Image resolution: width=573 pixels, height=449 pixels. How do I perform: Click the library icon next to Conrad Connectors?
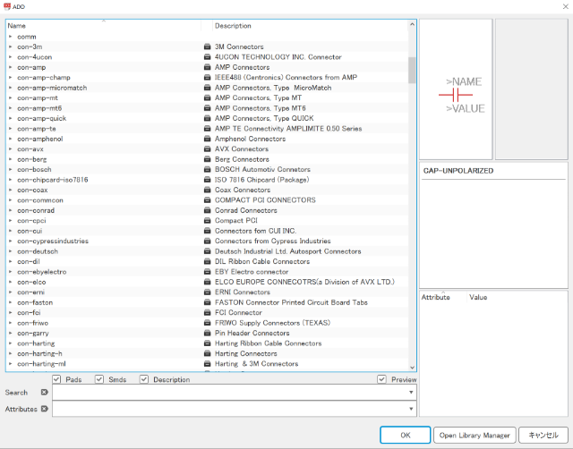[207, 210]
